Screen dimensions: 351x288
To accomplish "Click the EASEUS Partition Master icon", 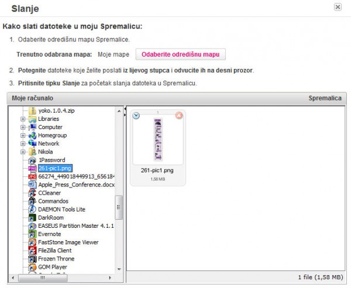I will point(32,226).
